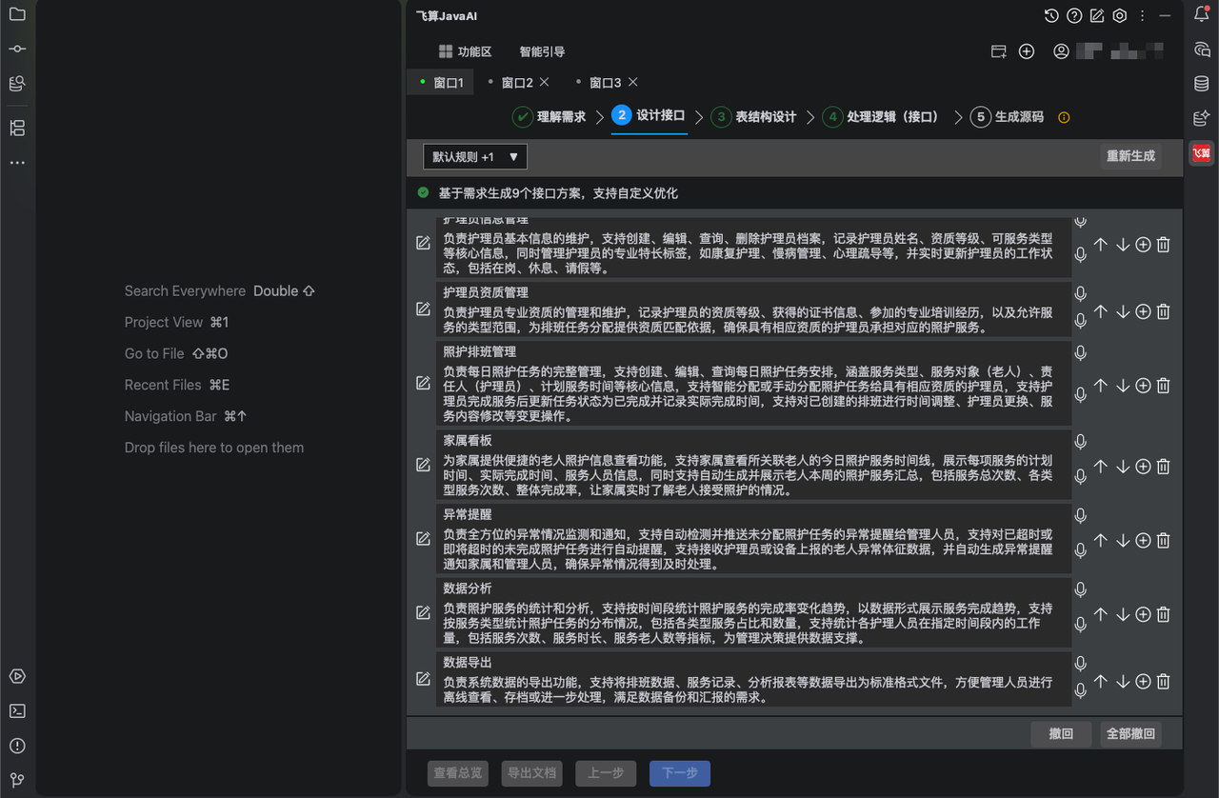Open the JavaAI settings hexagon icon
Viewport: 1219px width, 798px height.
[x=1120, y=16]
